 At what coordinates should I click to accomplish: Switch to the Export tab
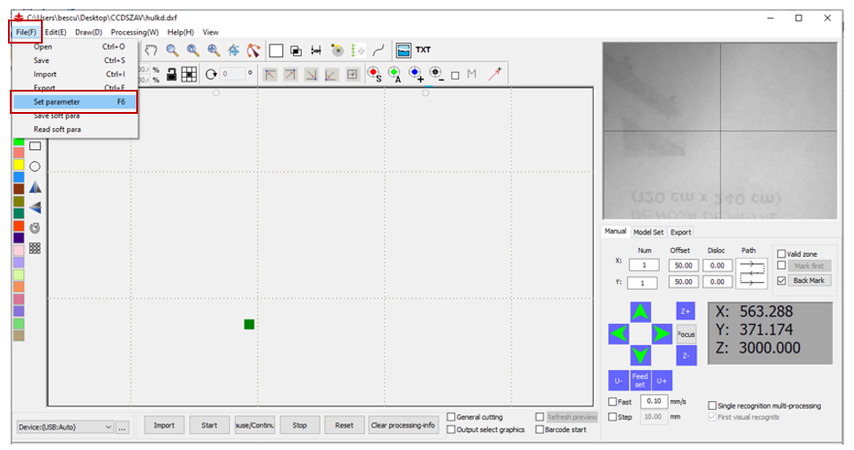(x=681, y=232)
